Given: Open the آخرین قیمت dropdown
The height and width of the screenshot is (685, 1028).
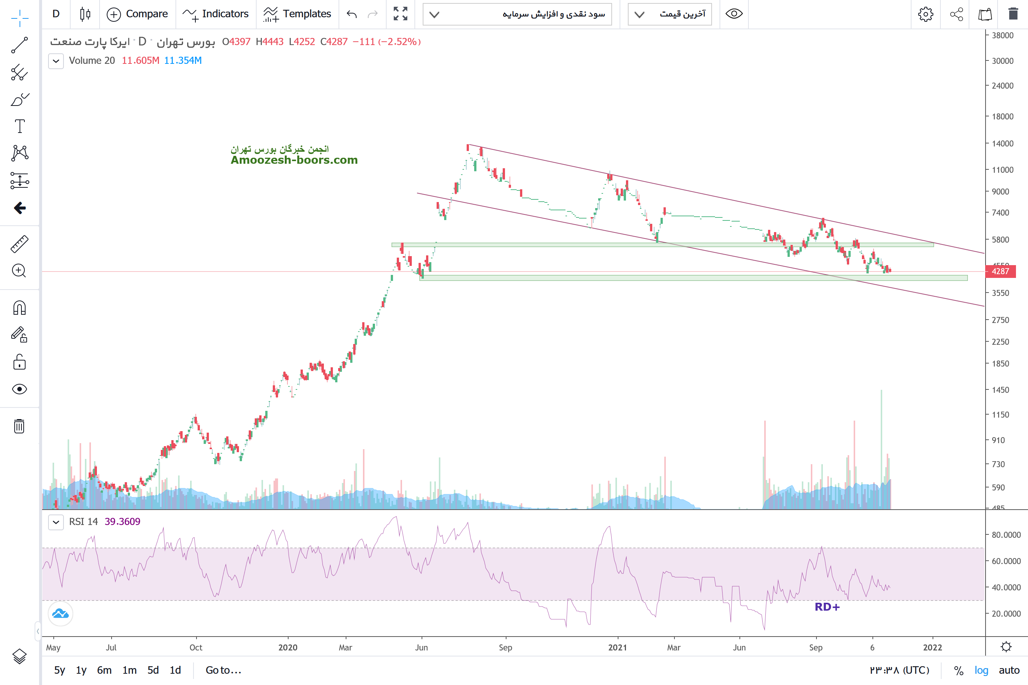Looking at the screenshot, I should pyautogui.click(x=670, y=14).
